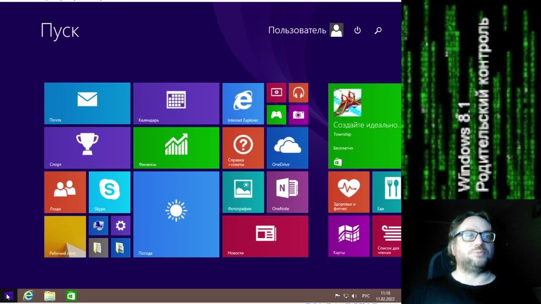Open the Люди people tile
The height and width of the screenshot is (304, 541).
coord(65,192)
